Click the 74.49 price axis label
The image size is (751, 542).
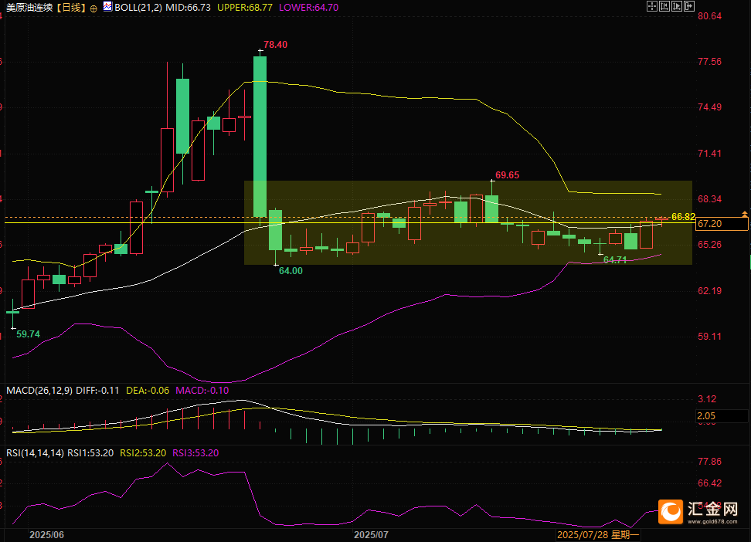pos(710,107)
